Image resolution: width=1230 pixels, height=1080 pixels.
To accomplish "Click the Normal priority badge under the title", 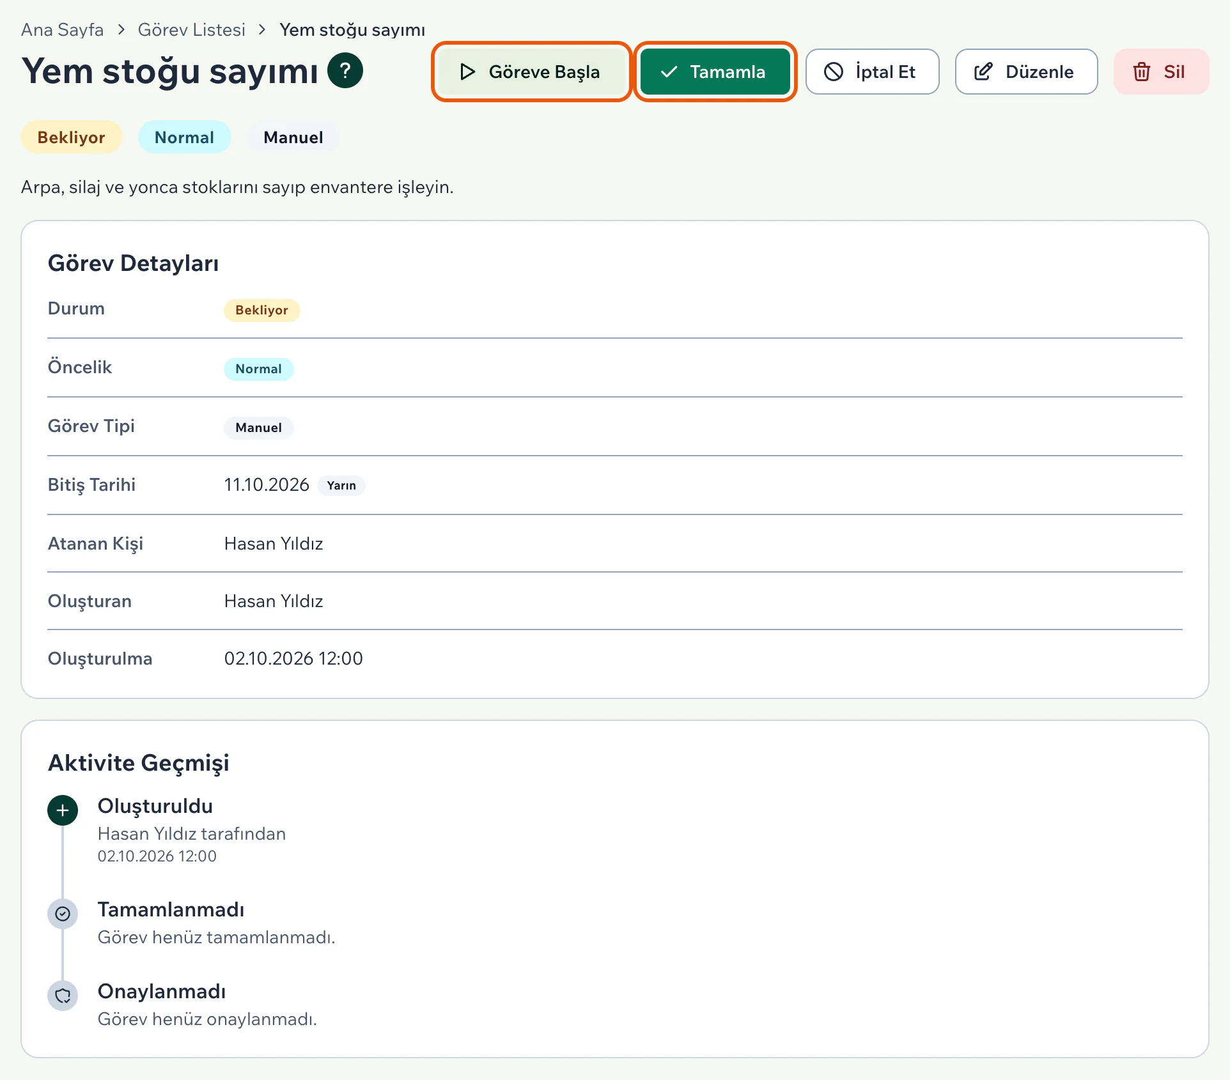I will coord(184,137).
